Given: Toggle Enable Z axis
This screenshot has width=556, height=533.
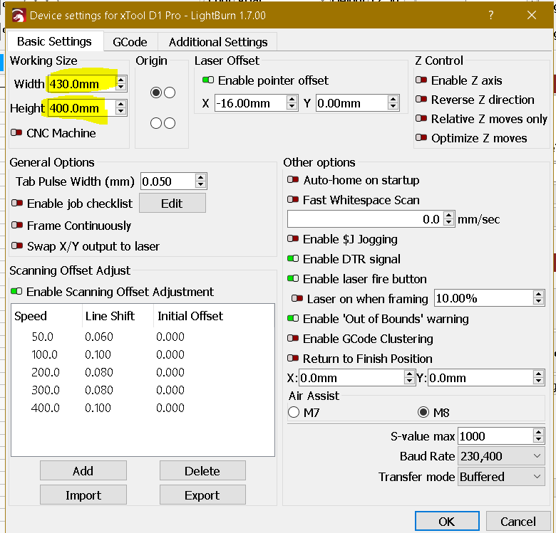Looking at the screenshot, I should pos(421,80).
